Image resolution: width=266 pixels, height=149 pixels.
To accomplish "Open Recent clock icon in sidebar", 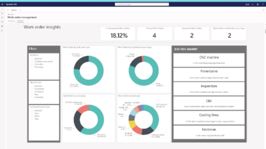I will [2, 22].
